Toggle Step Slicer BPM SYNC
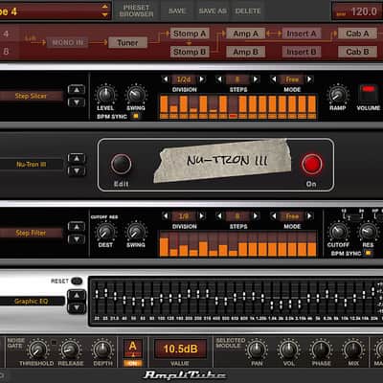Viewport: 383px width, 383px height. [136, 116]
